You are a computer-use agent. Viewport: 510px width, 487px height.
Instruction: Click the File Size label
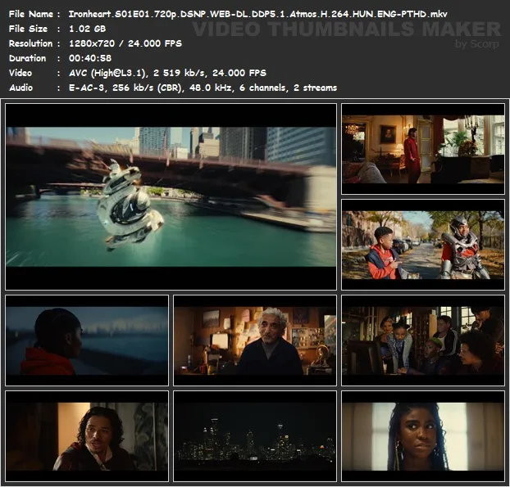click(28, 29)
